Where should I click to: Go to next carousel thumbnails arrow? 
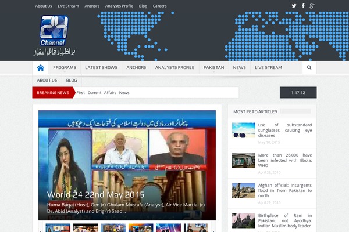tap(213, 230)
